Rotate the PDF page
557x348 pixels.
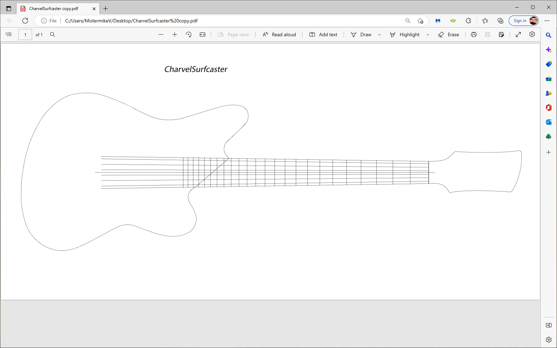(x=189, y=34)
